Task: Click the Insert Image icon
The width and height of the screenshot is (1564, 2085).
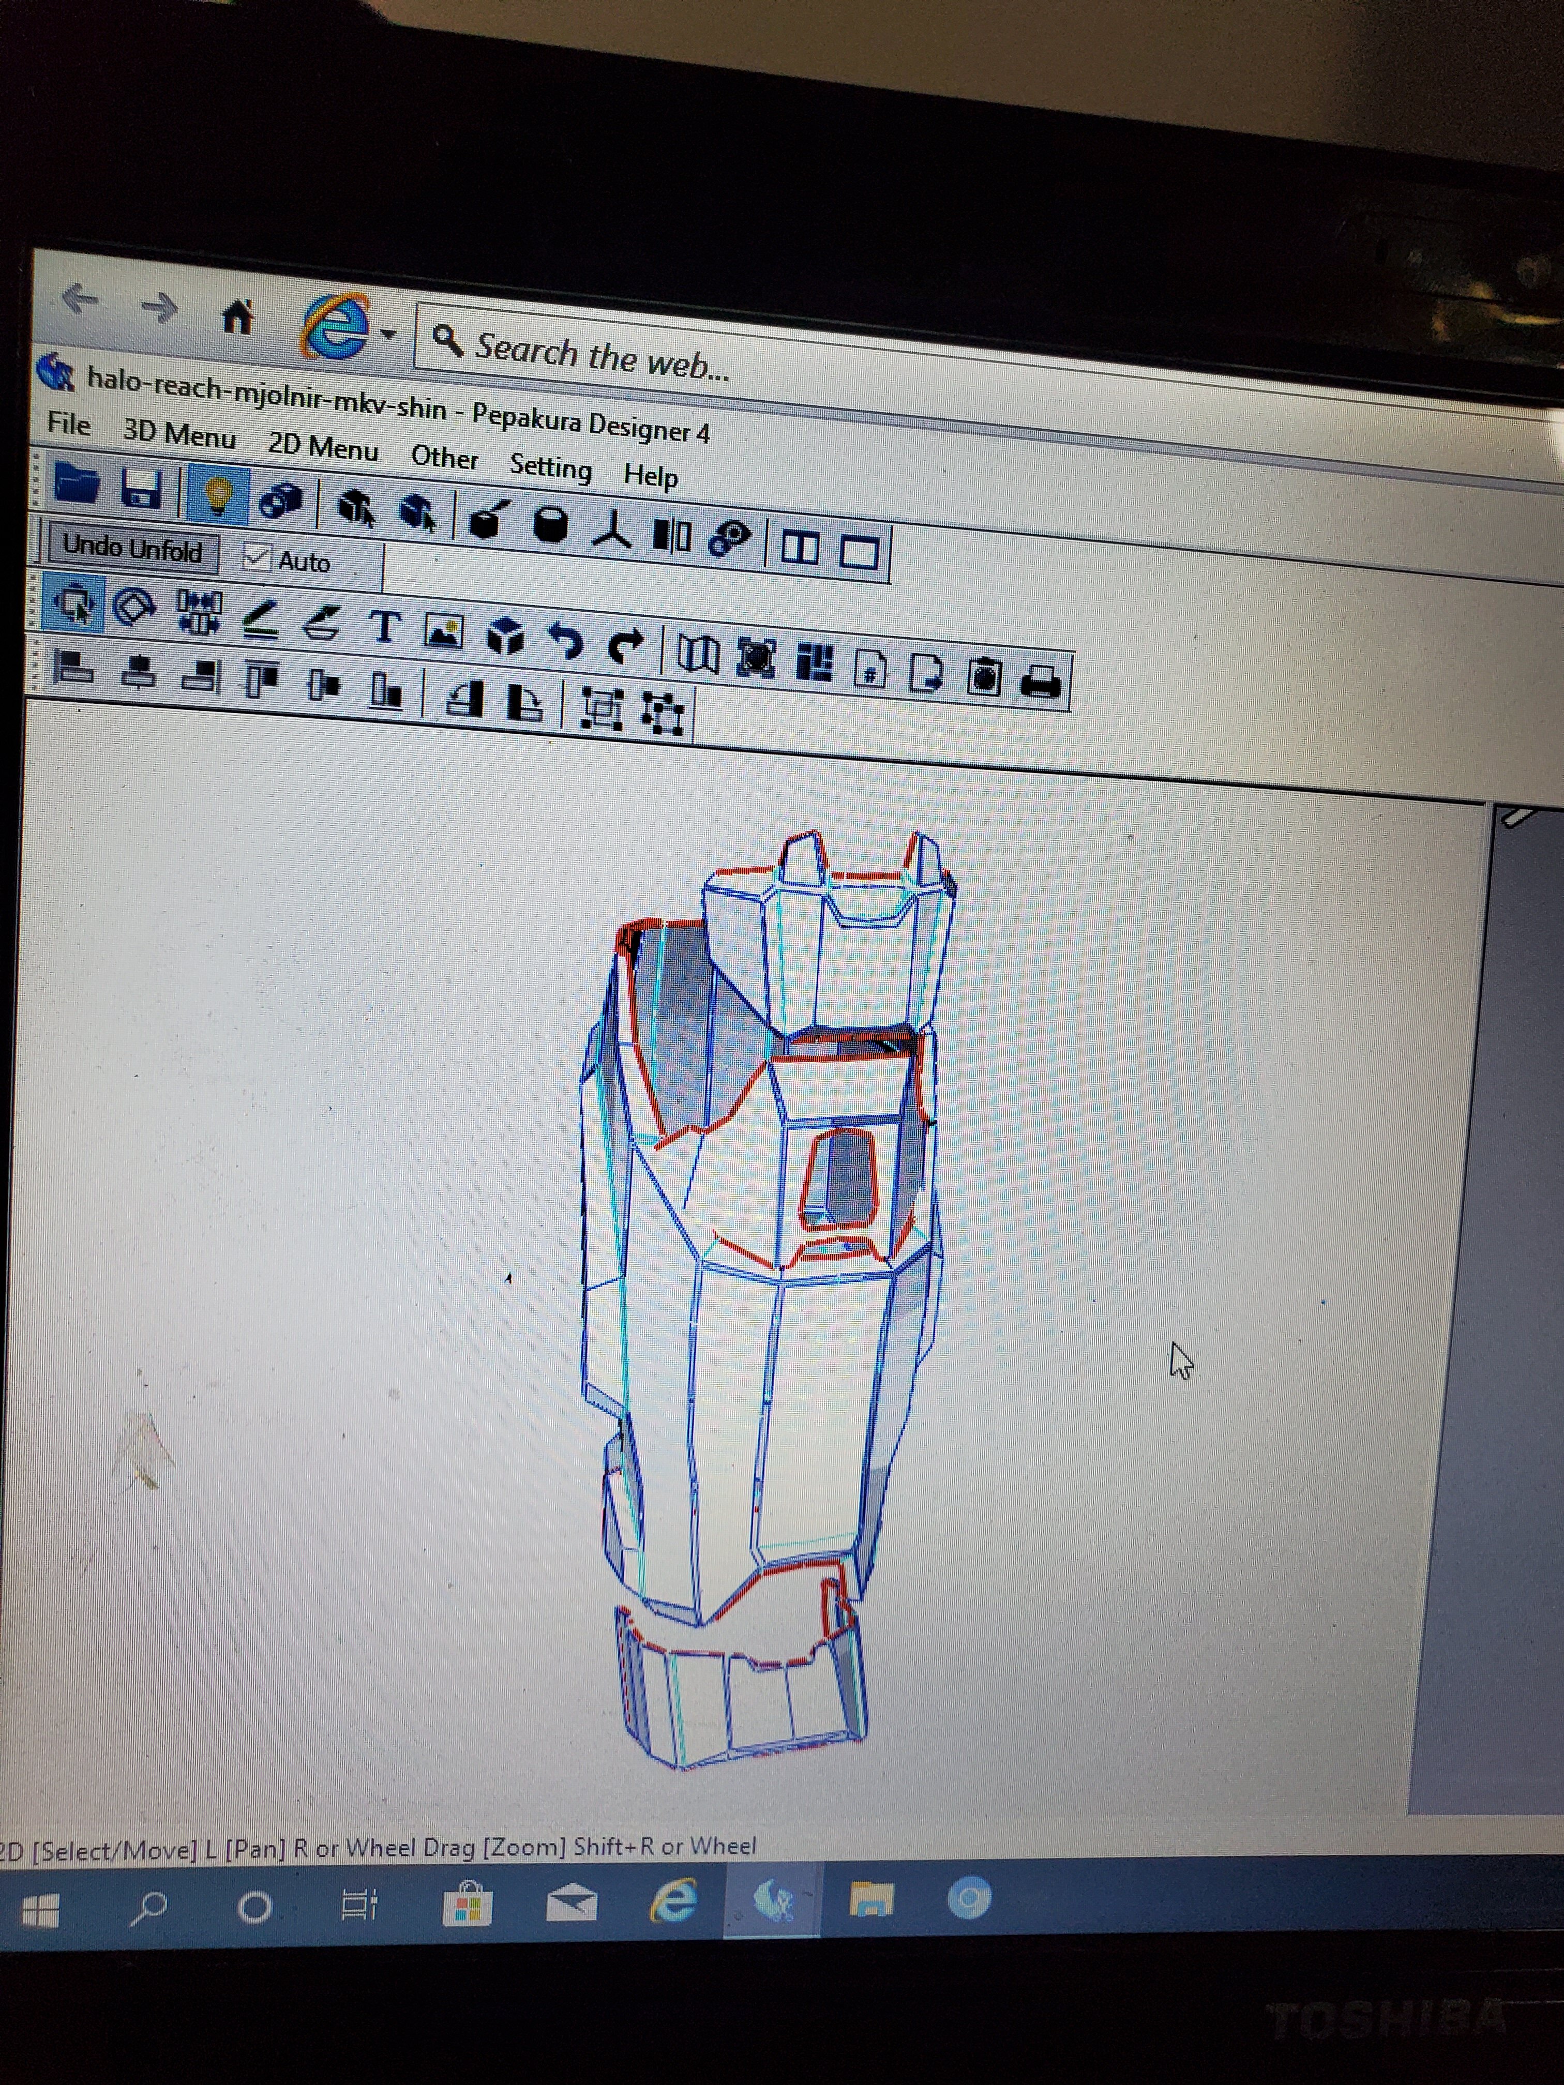Action: [x=444, y=630]
